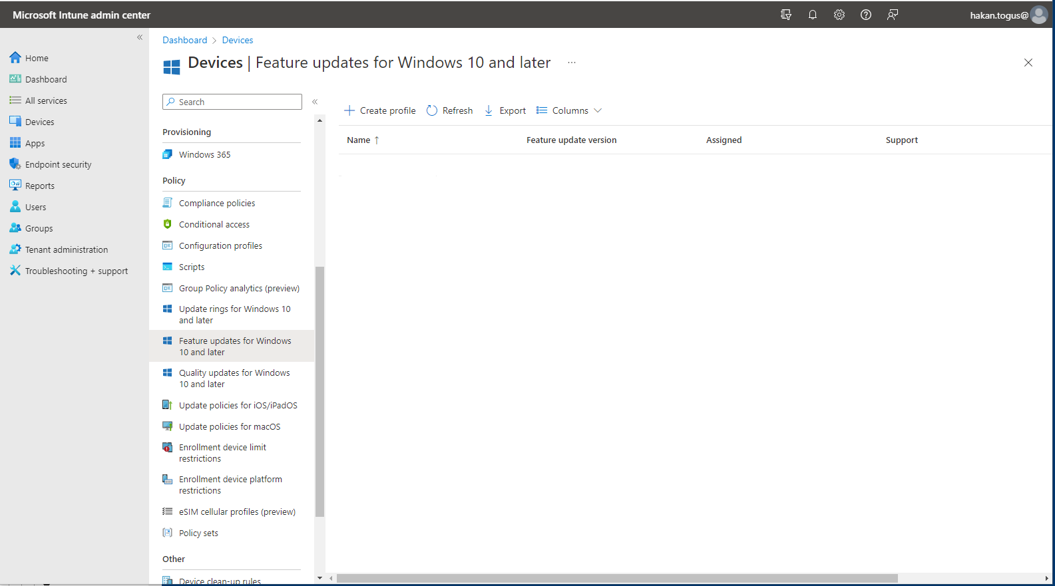
Task: Open Home in left navigation
Action: [37, 58]
